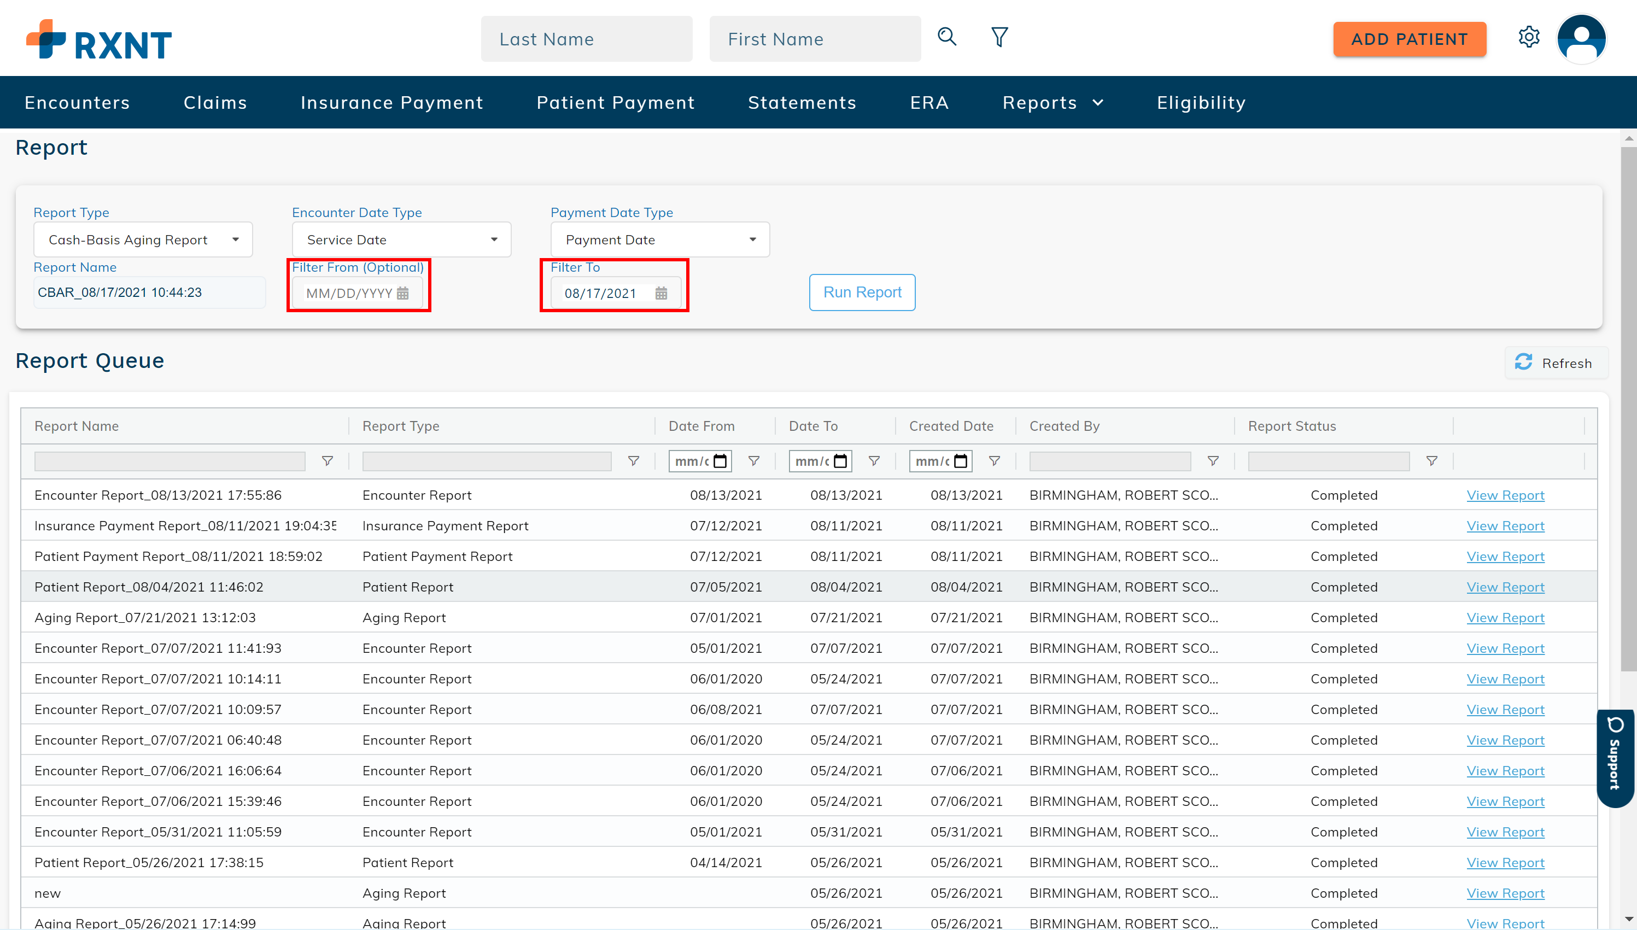Open the Insurance Payment tab
Viewport: 1637px width, 930px height.
391,102
